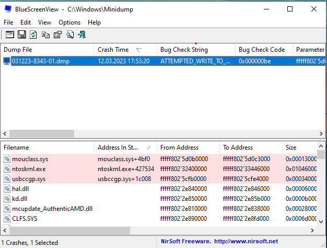This screenshot has width=327, height=248.
Task: Click the lower pane scroll up arrow
Action: click(321, 146)
